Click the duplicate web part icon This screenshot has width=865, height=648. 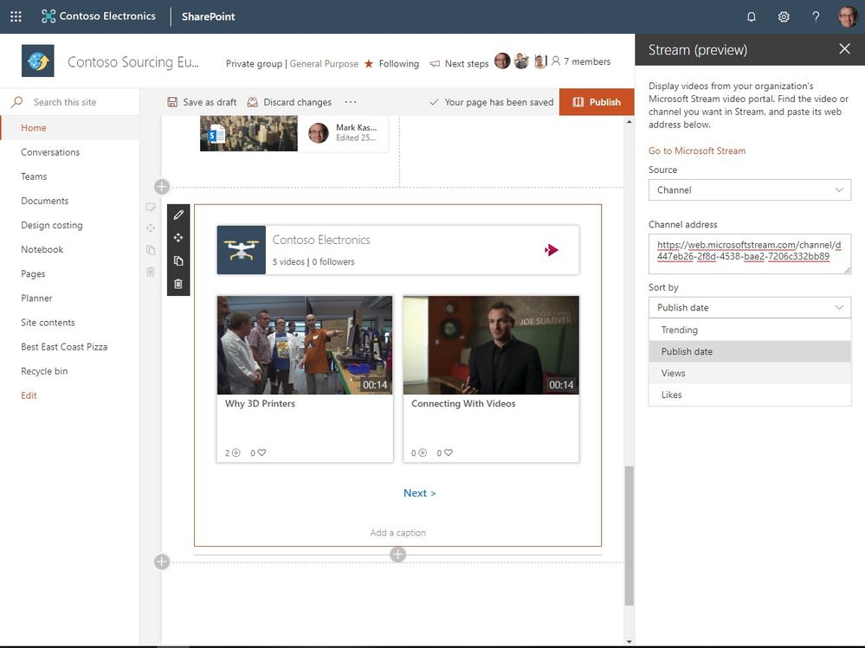(x=178, y=260)
